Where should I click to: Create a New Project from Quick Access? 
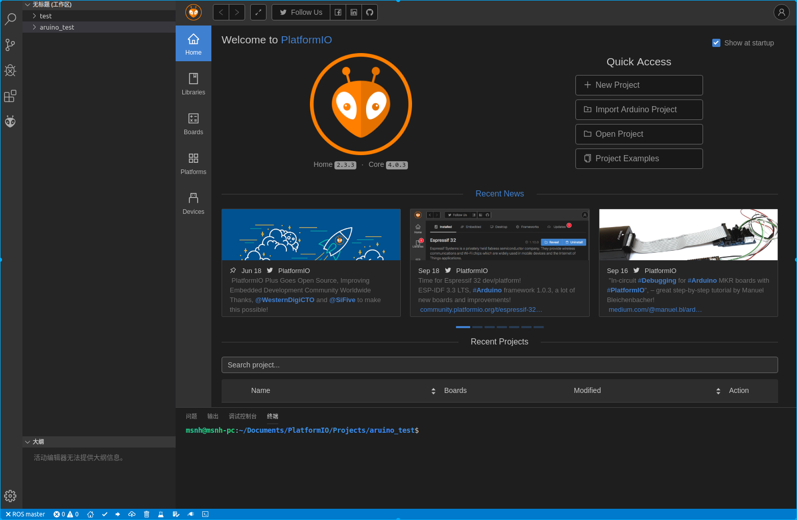tap(639, 85)
